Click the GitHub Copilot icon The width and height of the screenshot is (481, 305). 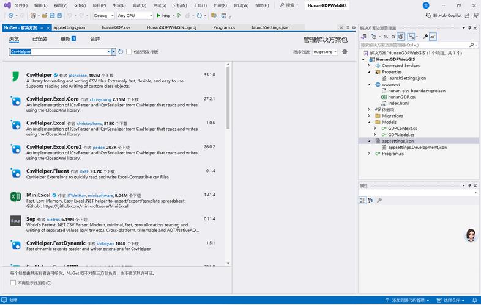[428, 16]
